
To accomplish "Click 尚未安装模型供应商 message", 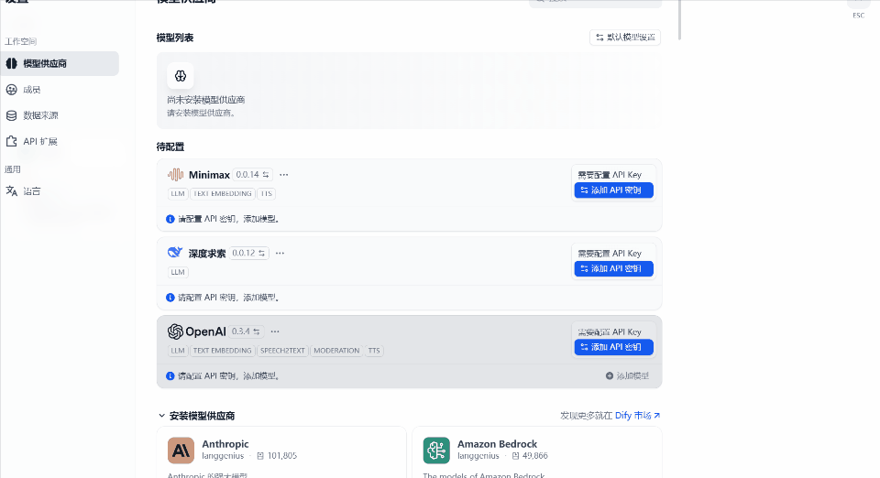I will pyautogui.click(x=206, y=100).
